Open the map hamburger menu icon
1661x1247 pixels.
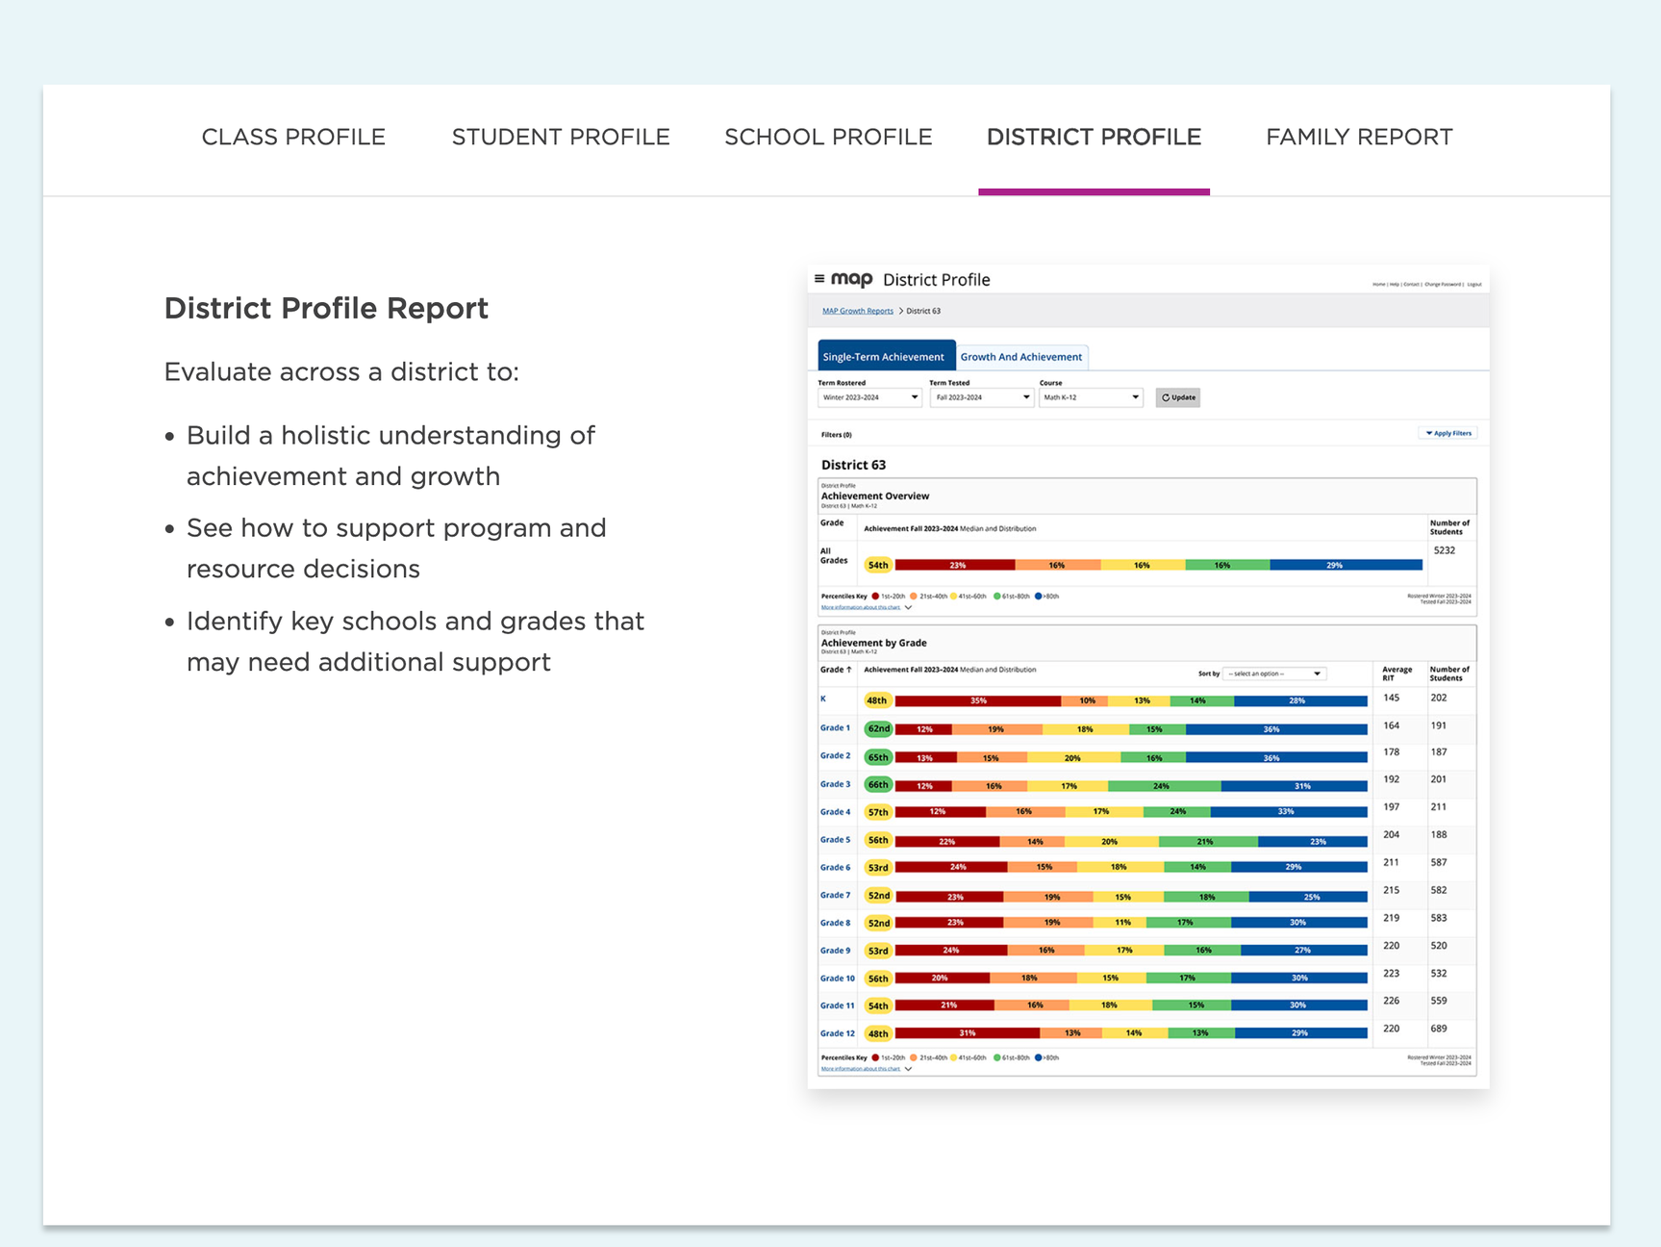pos(819,279)
